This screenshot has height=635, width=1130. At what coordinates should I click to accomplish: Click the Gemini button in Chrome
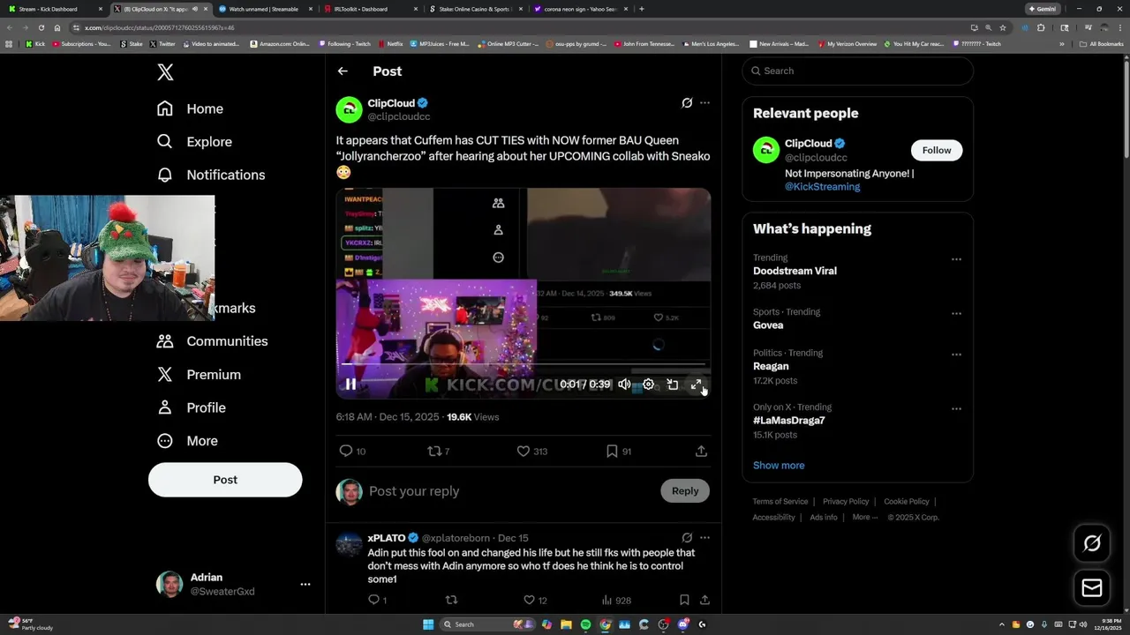pos(1042,9)
